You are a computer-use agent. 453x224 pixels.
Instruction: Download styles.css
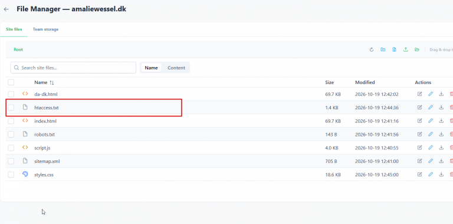pyautogui.click(x=441, y=175)
